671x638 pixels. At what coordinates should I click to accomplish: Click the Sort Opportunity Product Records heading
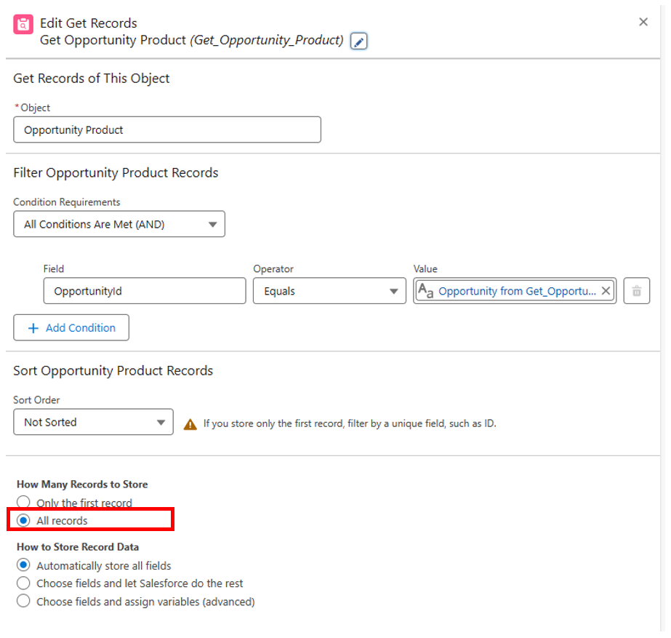(x=113, y=370)
